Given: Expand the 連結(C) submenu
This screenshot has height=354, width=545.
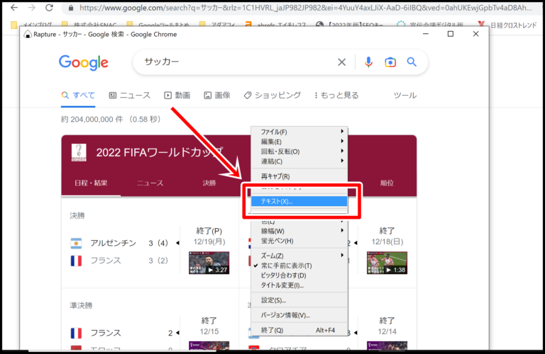Looking at the screenshot, I should [299, 161].
